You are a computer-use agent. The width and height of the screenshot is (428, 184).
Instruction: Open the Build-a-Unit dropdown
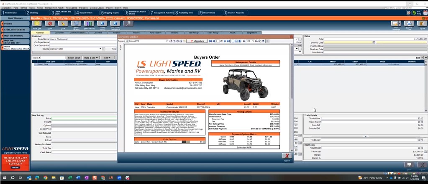(91, 57)
